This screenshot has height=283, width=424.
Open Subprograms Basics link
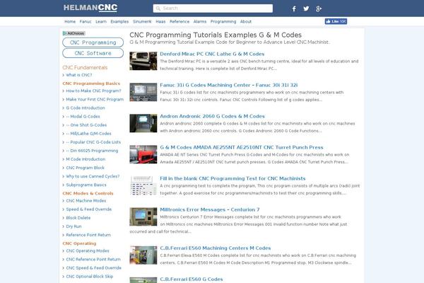(x=86, y=185)
